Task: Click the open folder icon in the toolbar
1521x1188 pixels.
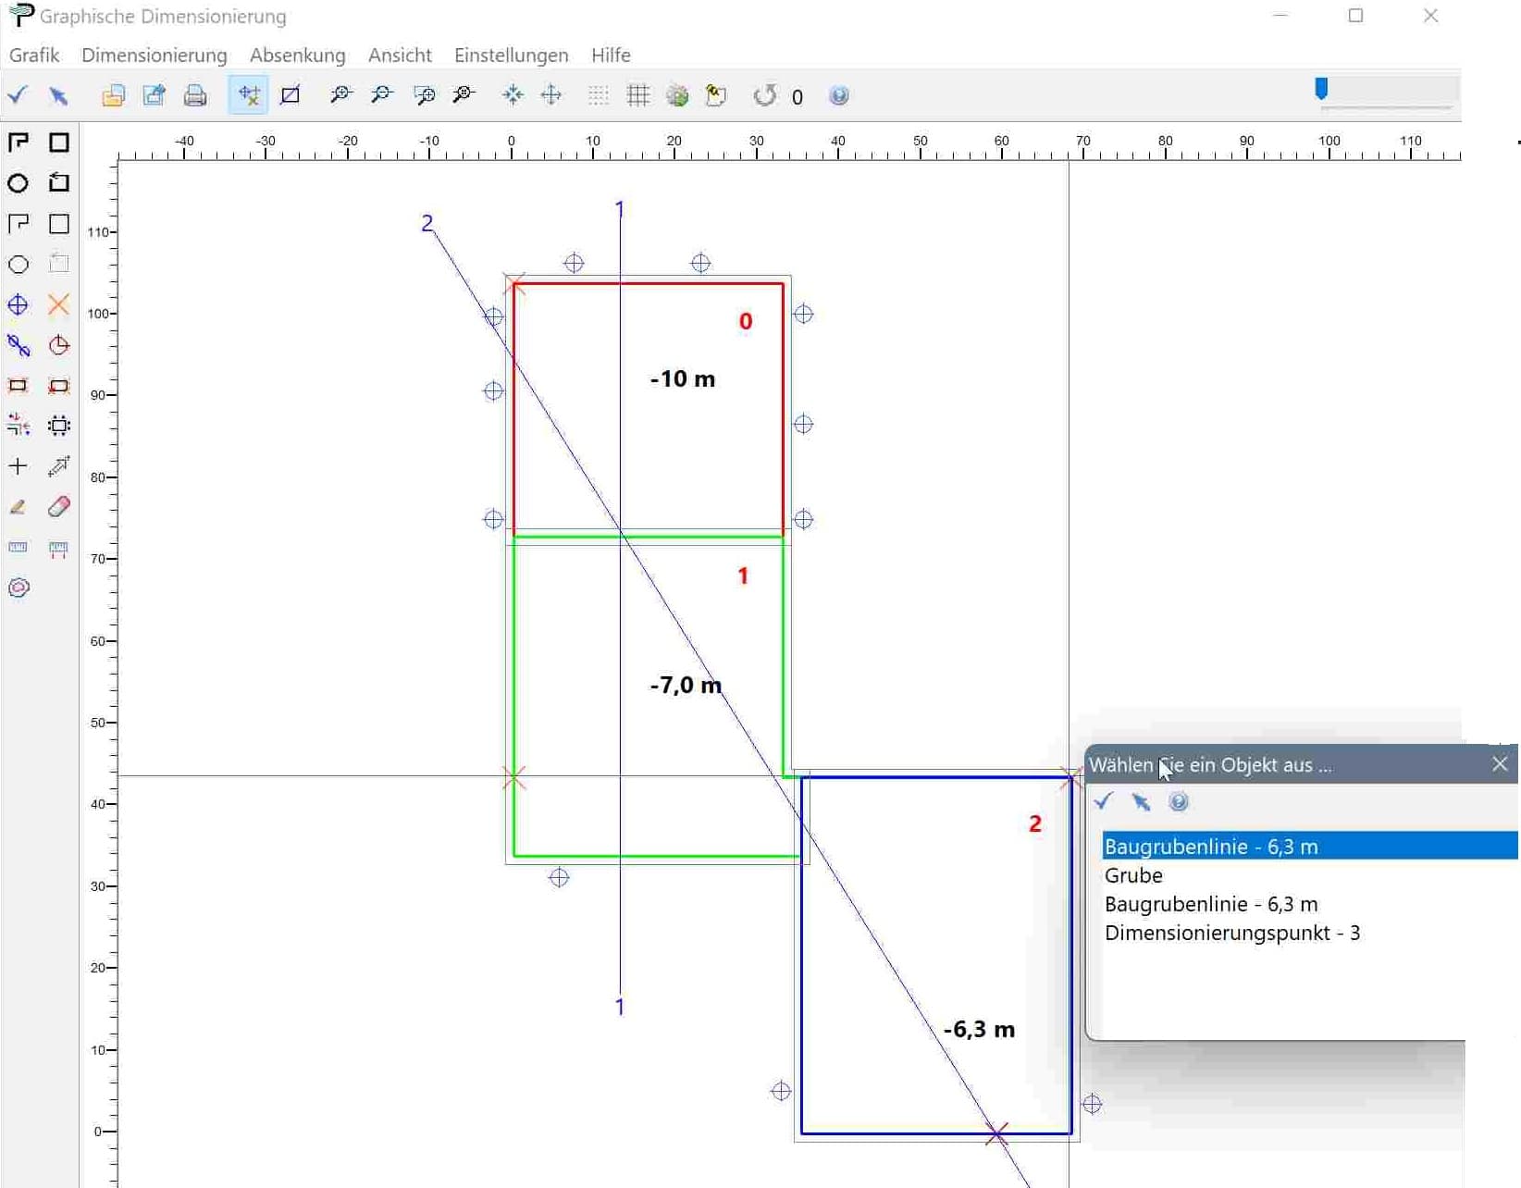Action: 113,95
